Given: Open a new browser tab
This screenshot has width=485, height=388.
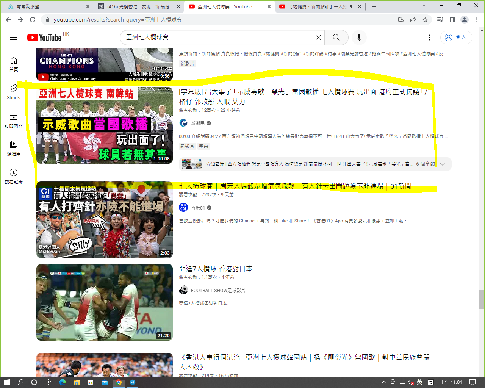Looking at the screenshot, I should click(374, 6).
